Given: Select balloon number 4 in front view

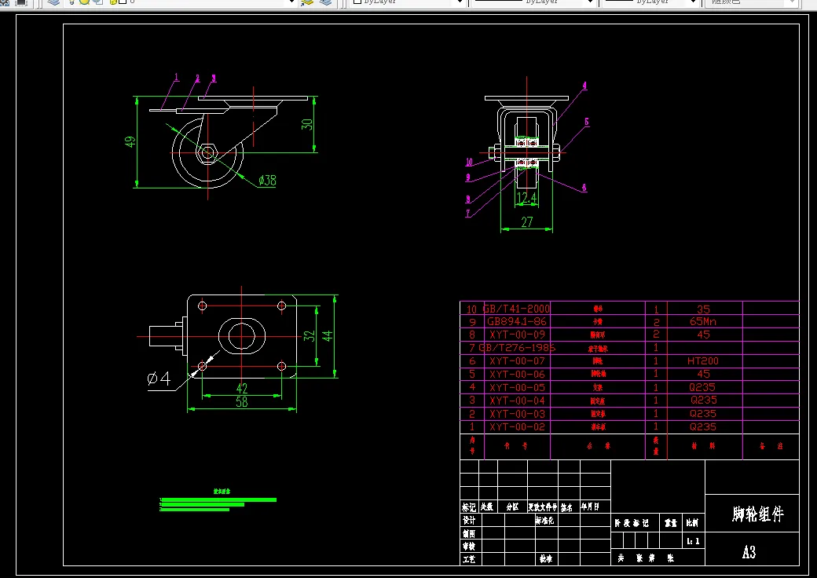Looking at the screenshot, I should coord(584,86).
